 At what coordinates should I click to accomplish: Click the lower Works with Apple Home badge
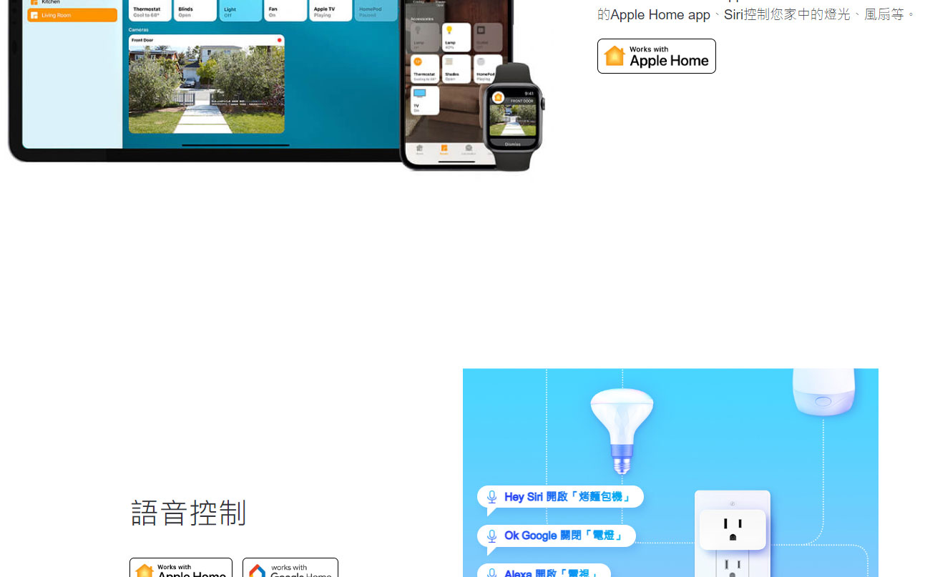(x=181, y=568)
